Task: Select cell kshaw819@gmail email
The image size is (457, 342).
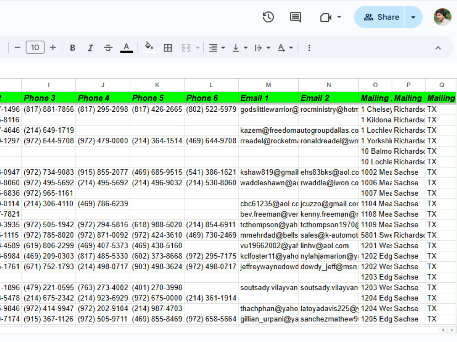Action: click(x=268, y=172)
